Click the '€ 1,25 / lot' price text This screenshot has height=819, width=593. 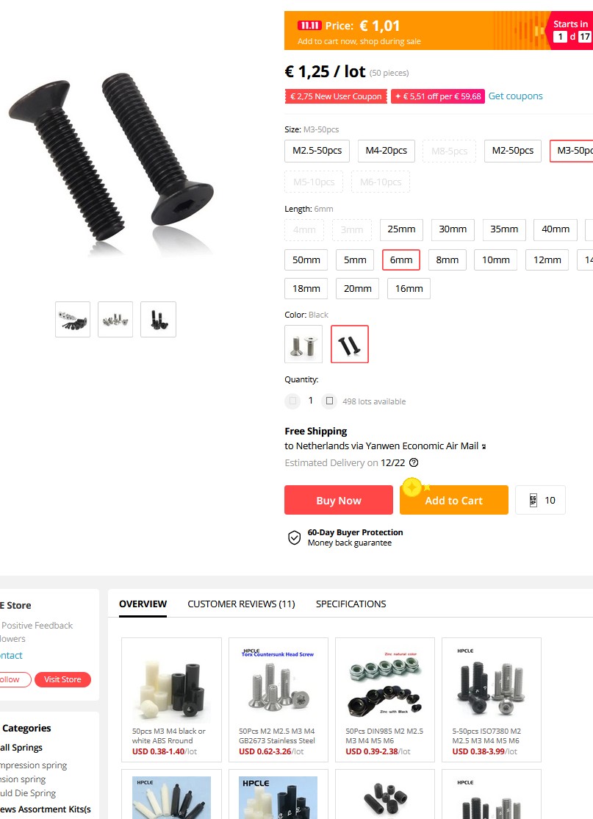pyautogui.click(x=325, y=71)
